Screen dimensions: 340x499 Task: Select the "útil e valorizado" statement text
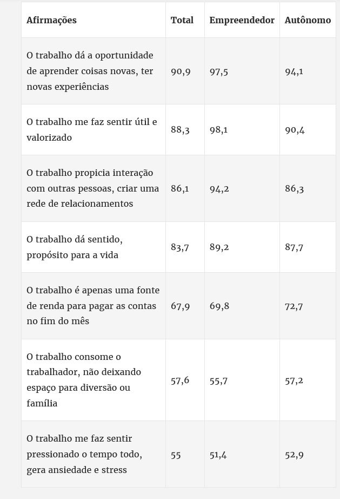[92, 130]
